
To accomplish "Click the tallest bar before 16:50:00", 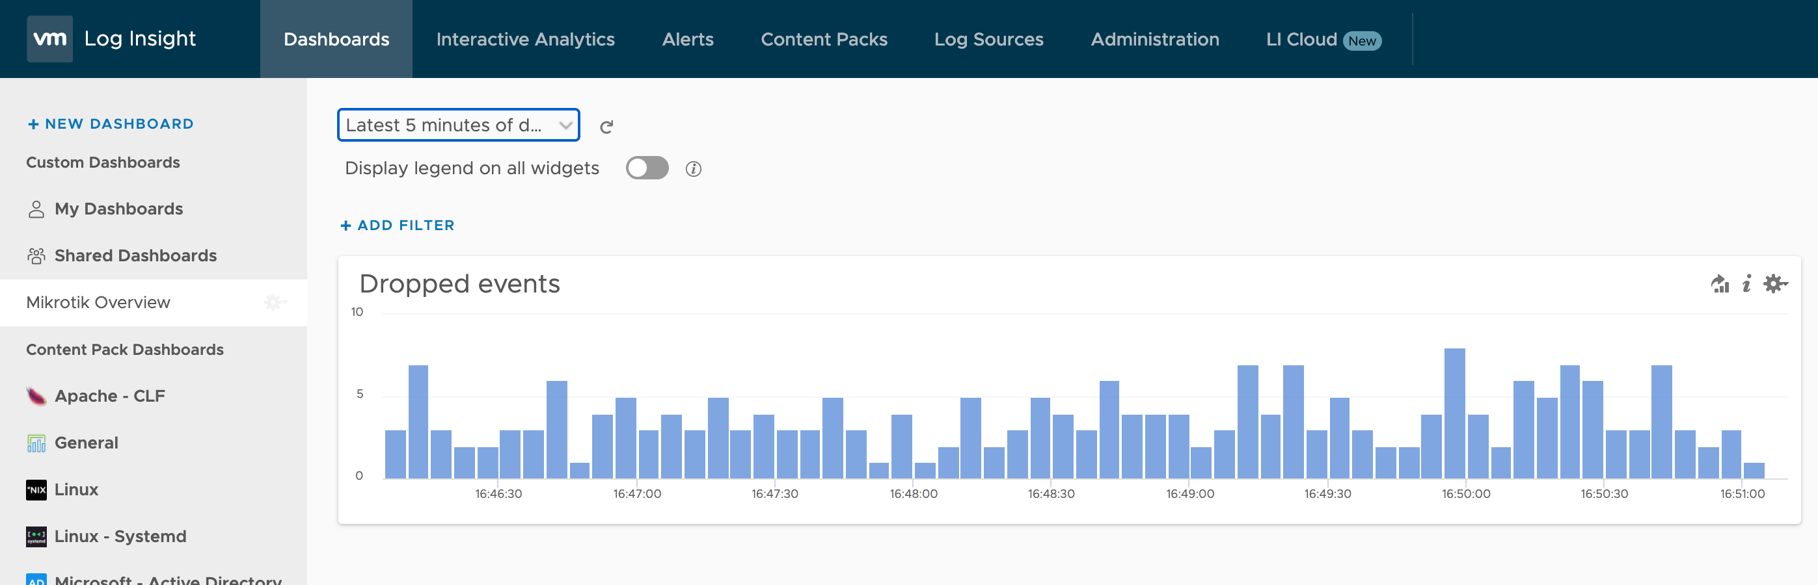I will pyautogui.click(x=1454, y=414).
